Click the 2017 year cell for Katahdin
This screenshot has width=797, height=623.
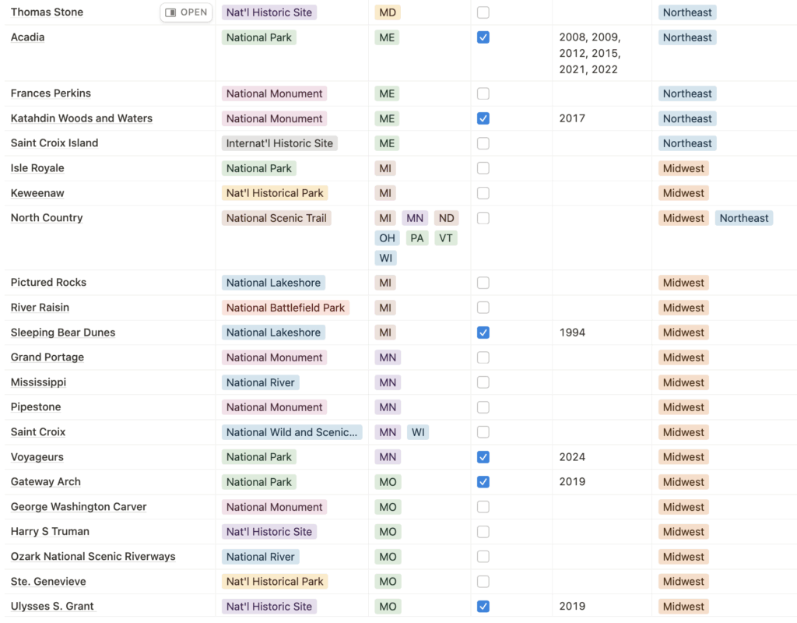pos(572,118)
